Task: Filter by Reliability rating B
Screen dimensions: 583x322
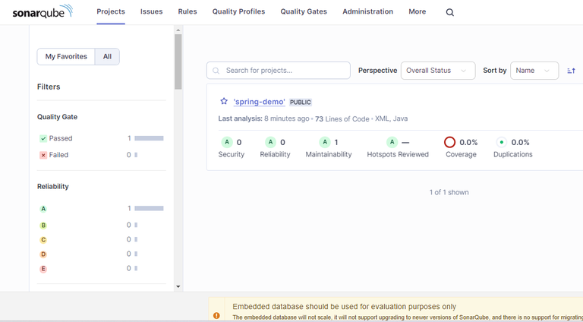Action: click(x=43, y=226)
